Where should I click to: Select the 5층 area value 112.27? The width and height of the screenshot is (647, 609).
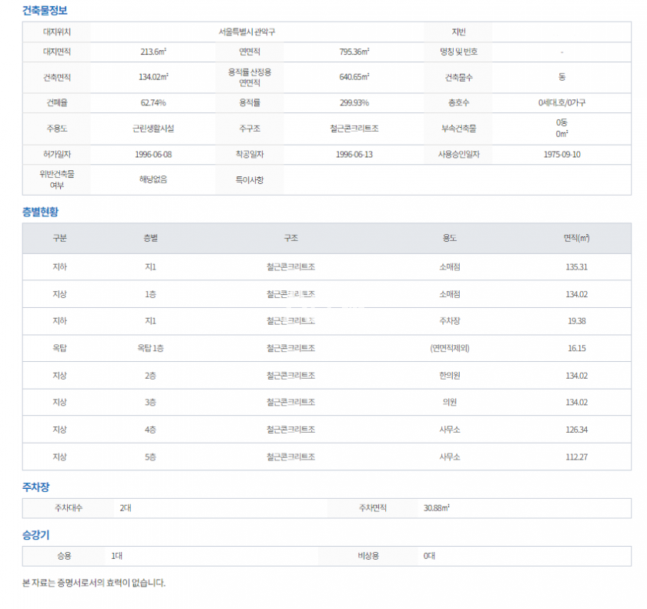pyautogui.click(x=576, y=457)
